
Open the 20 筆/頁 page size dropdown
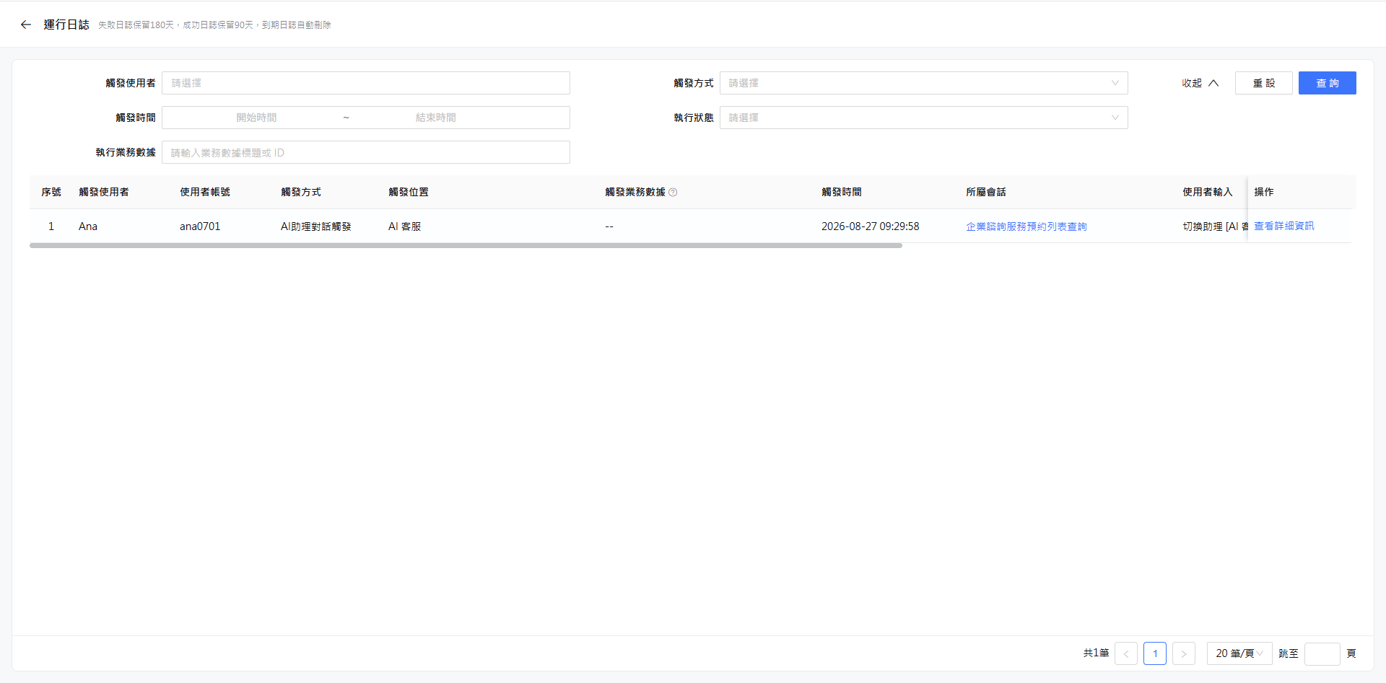click(x=1239, y=653)
